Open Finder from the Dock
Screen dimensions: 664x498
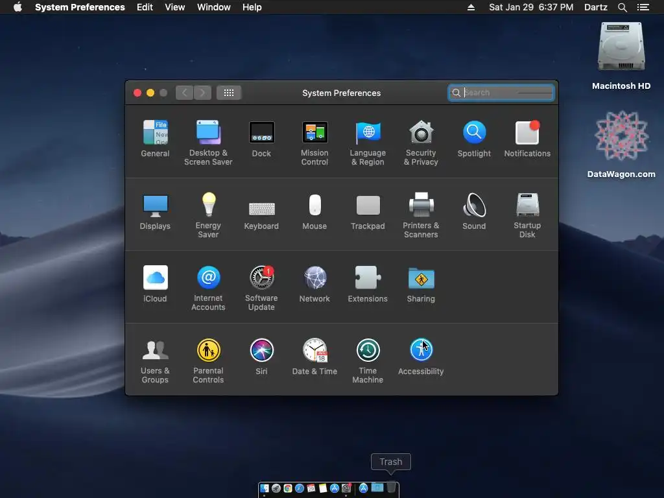[265, 488]
